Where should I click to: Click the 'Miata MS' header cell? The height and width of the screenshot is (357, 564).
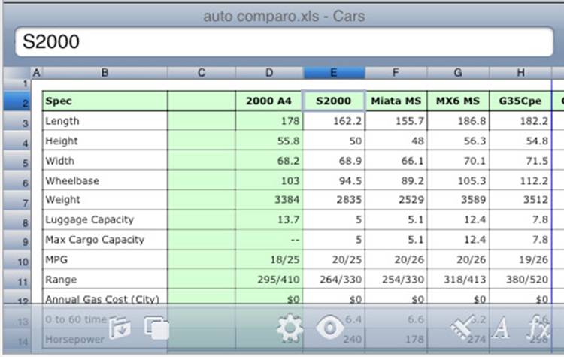pyautogui.click(x=396, y=101)
